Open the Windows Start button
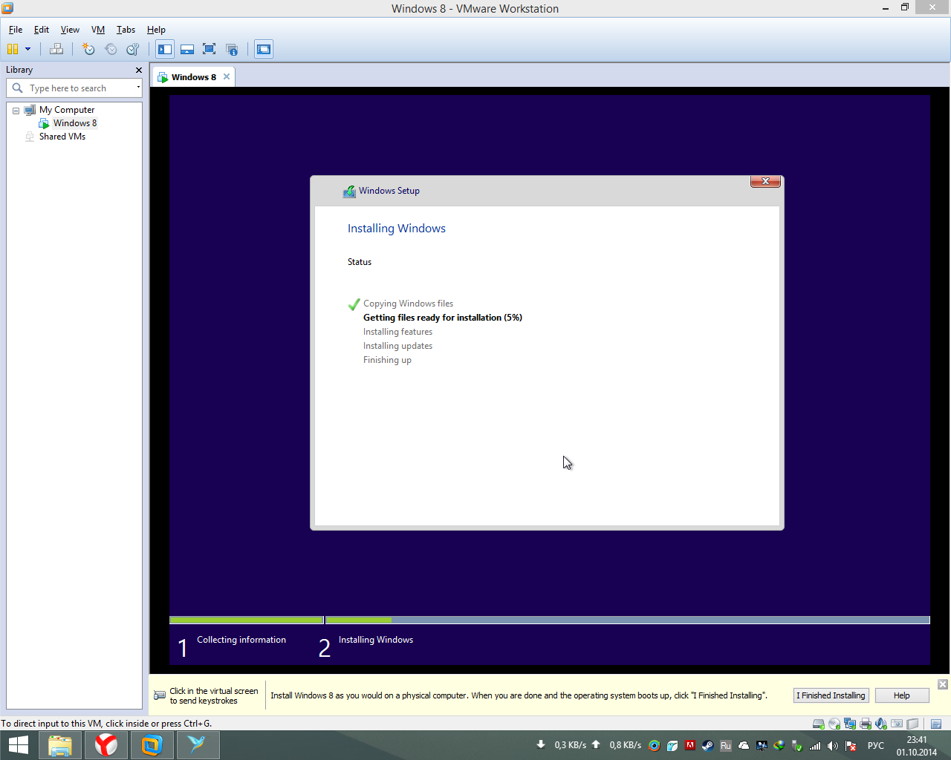951x760 pixels. [x=19, y=745]
